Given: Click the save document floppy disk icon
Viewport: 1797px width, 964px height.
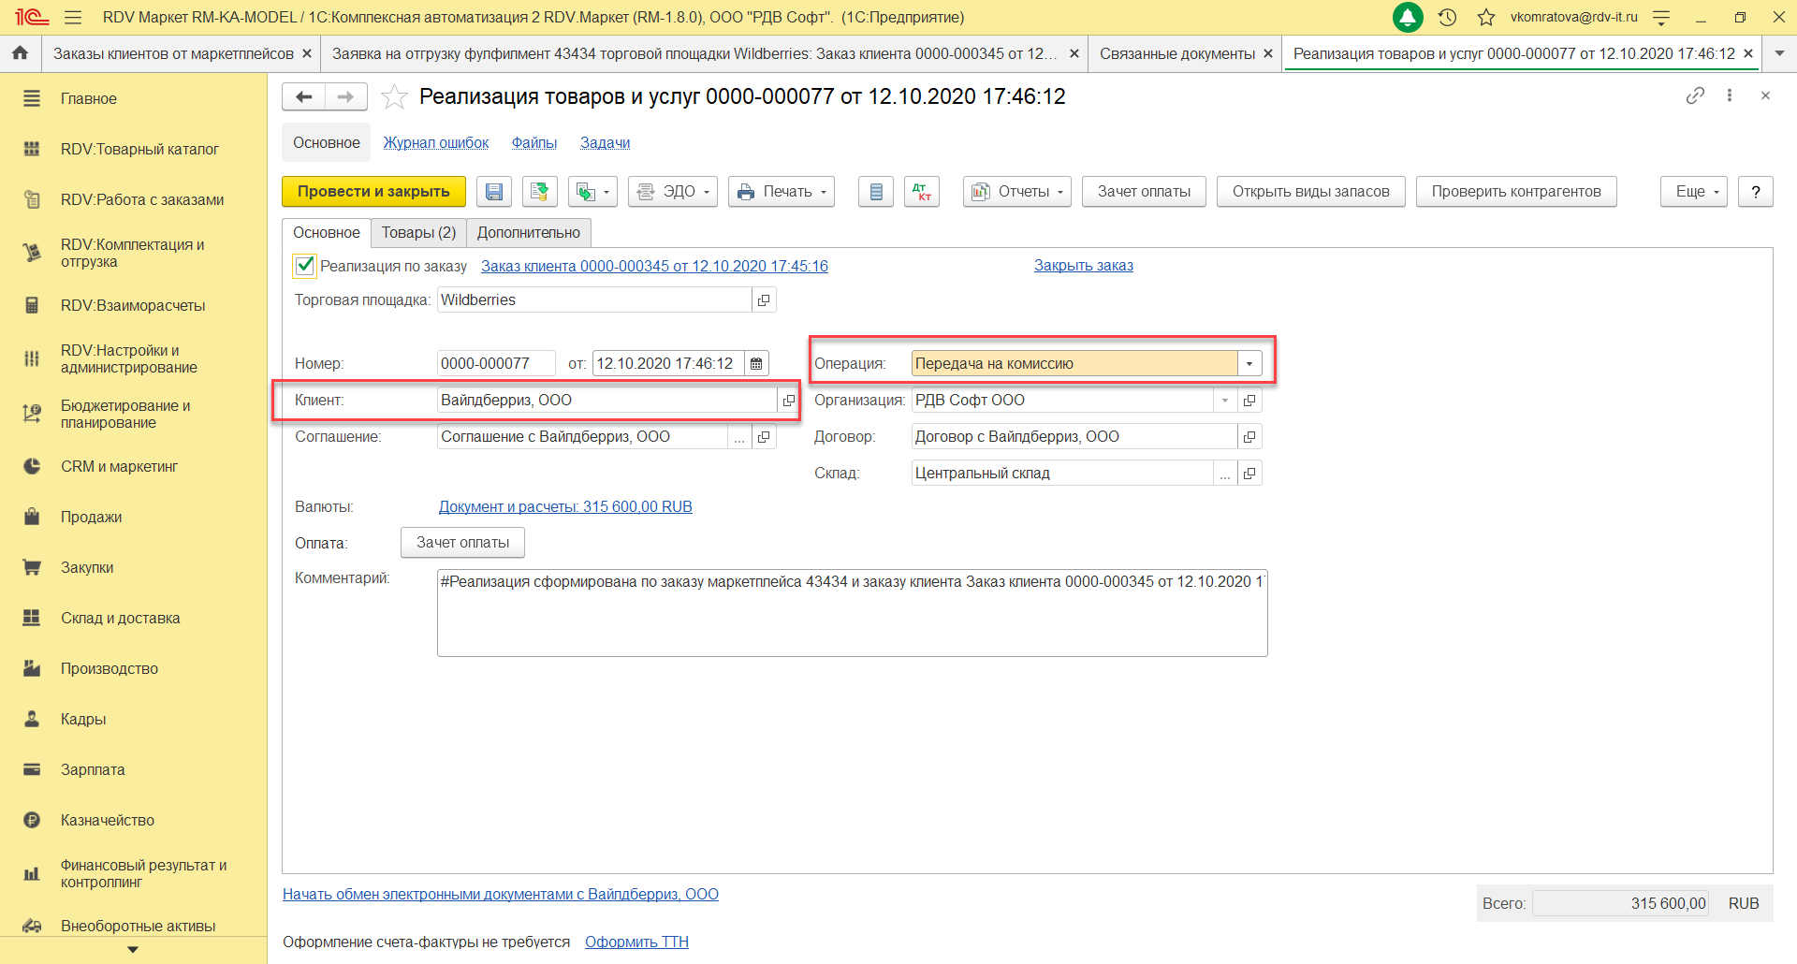Looking at the screenshot, I should [x=494, y=192].
